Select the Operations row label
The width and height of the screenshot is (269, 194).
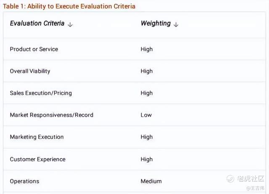pos(24,181)
